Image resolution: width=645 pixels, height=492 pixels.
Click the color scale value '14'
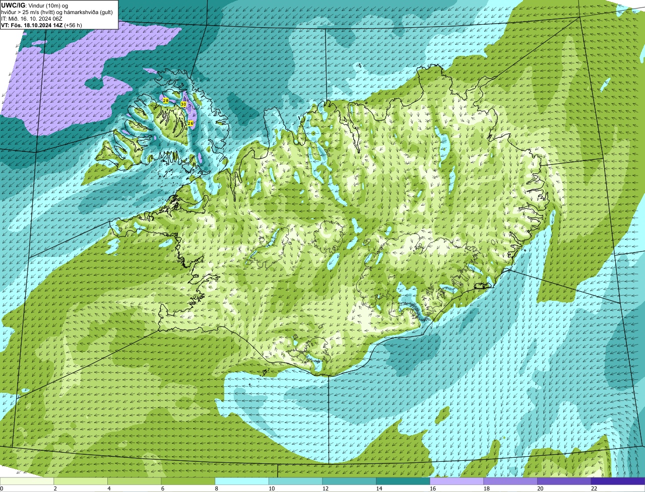tap(379, 488)
